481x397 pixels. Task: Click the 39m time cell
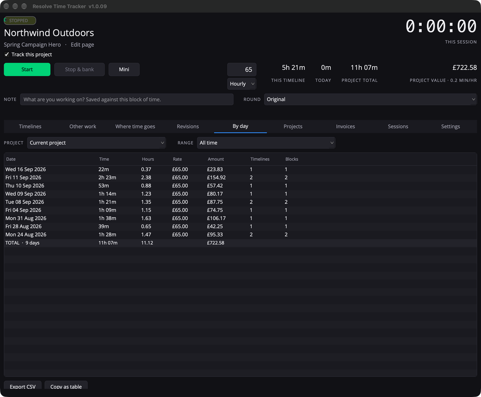[103, 227]
